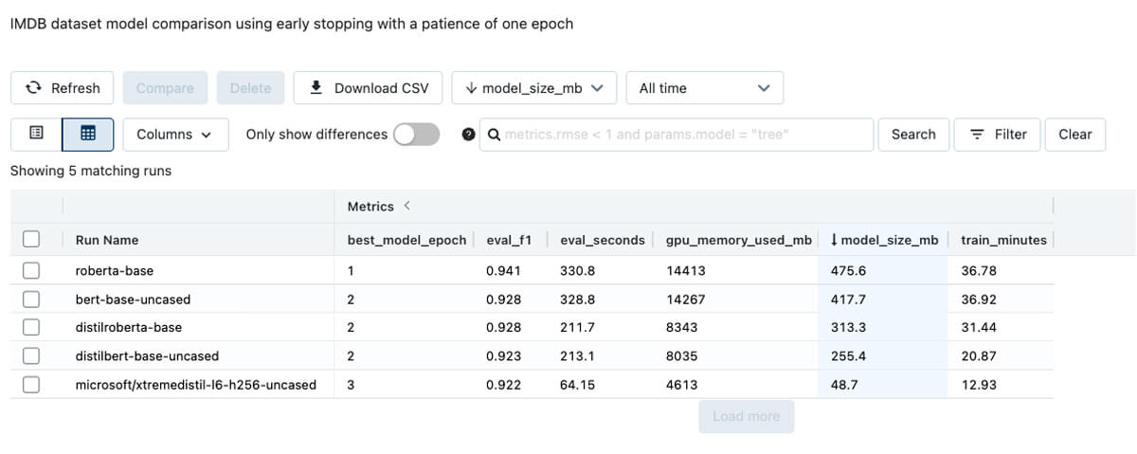This screenshot has width=1137, height=454.
Task: Open the Filter options
Action: (997, 135)
